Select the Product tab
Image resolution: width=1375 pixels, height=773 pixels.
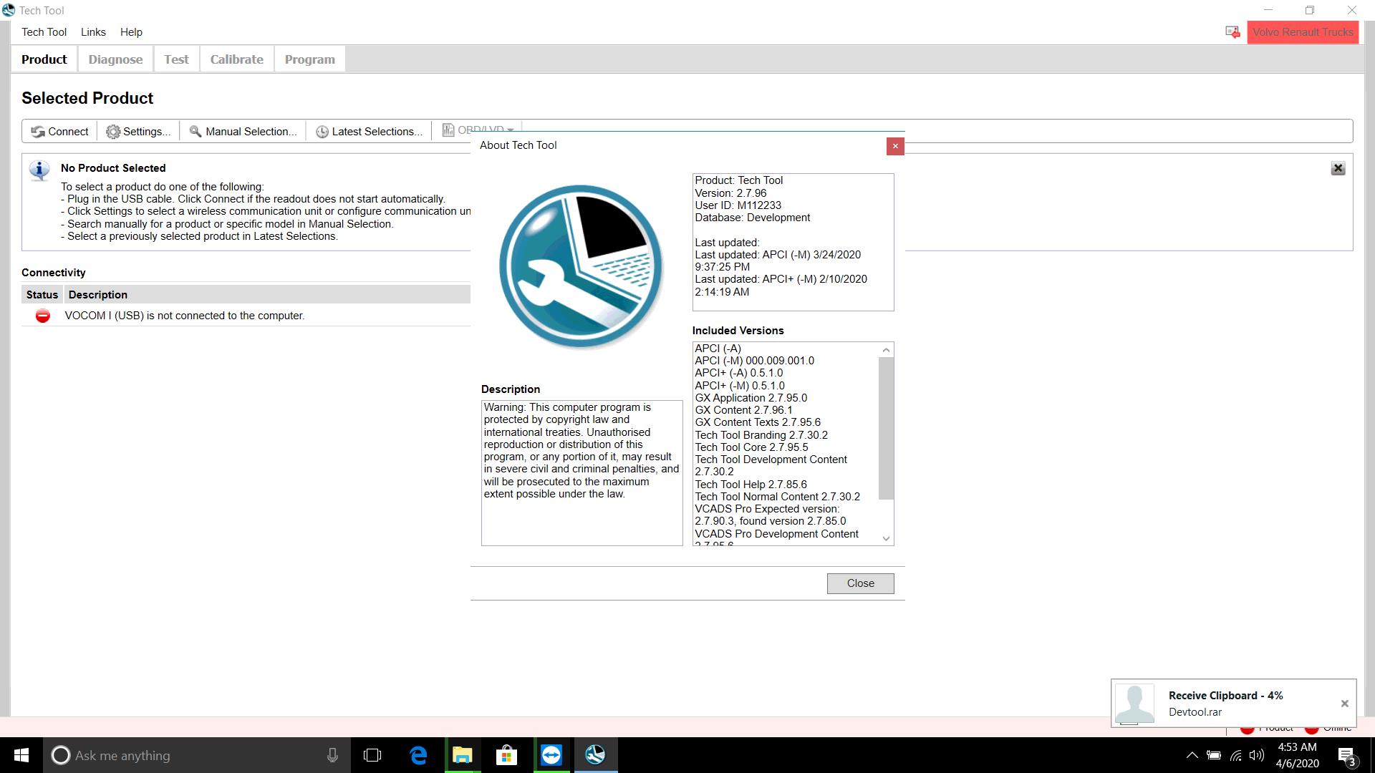[x=44, y=59]
